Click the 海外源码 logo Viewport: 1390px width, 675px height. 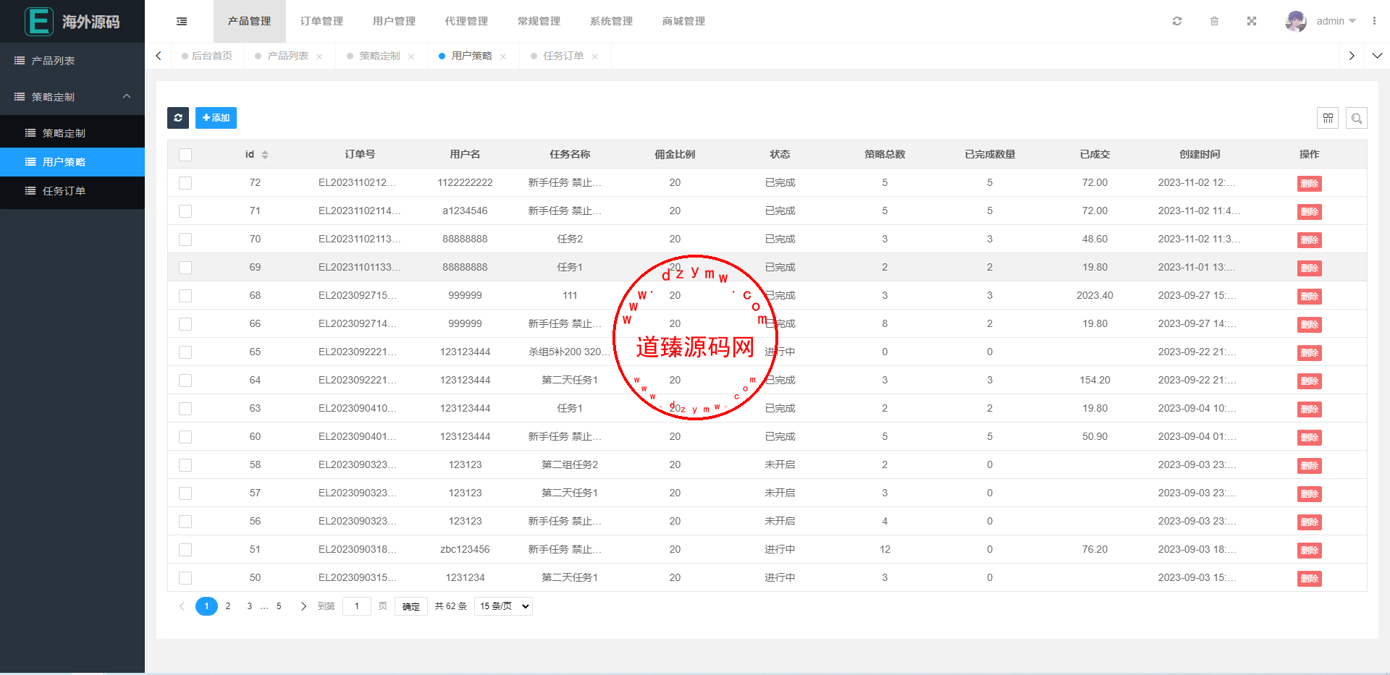click(72, 21)
